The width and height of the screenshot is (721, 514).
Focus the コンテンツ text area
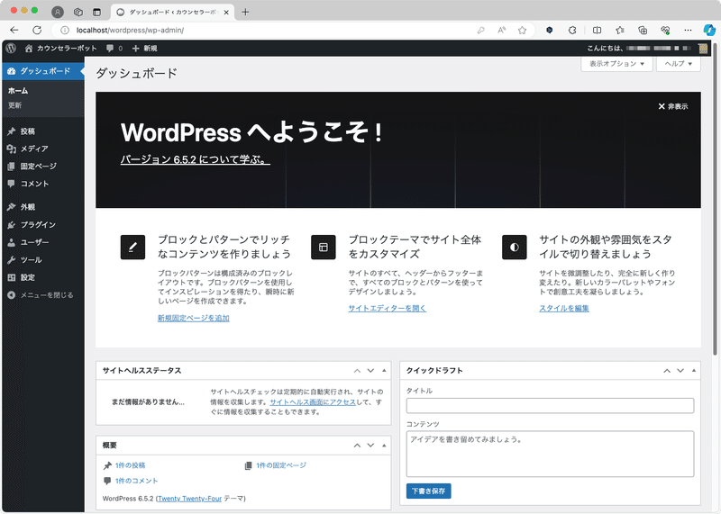coord(550,454)
